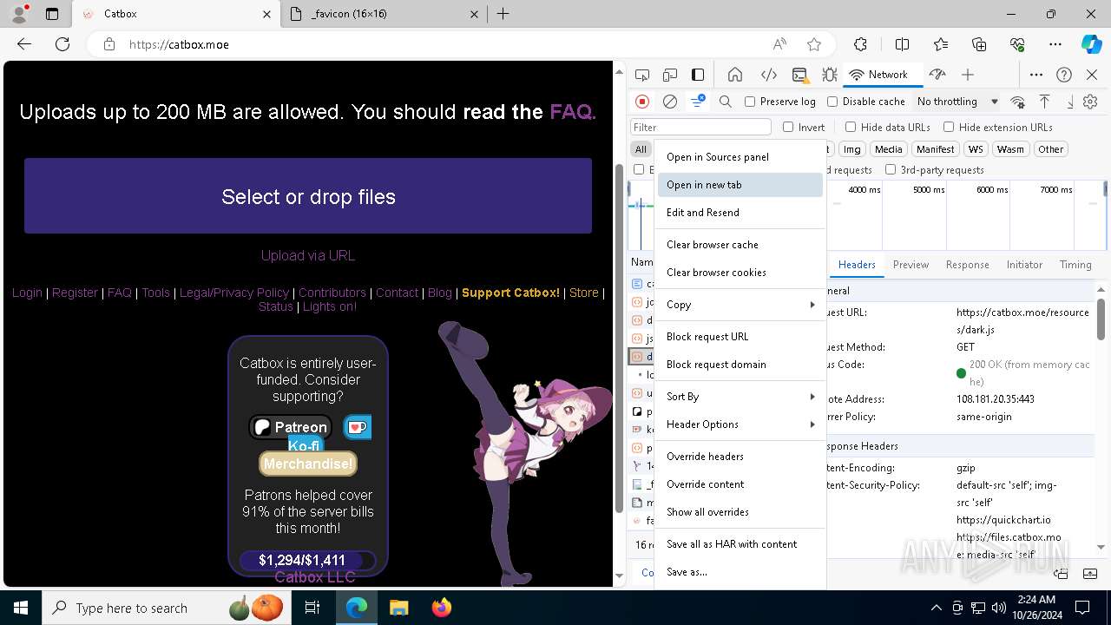Open DevTools help icon
This screenshot has height=625, width=1111.
click(x=1064, y=75)
